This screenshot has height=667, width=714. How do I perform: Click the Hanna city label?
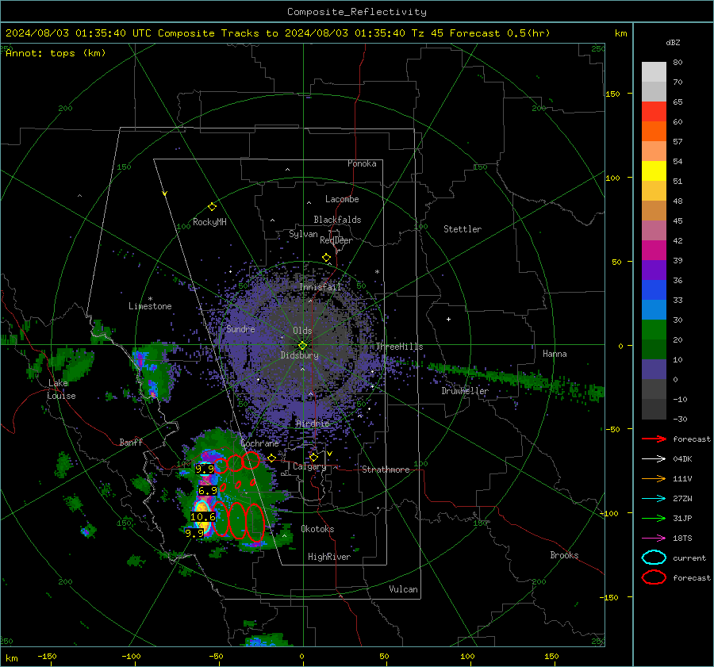coord(555,354)
